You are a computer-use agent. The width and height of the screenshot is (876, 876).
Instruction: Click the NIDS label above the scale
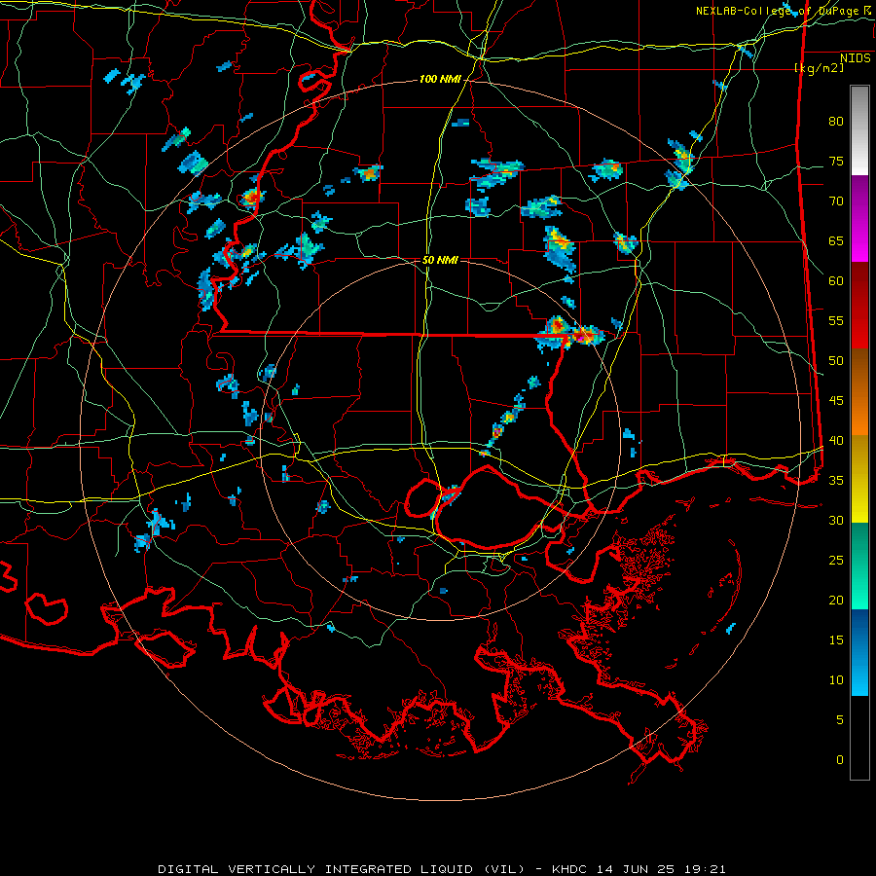(x=856, y=58)
